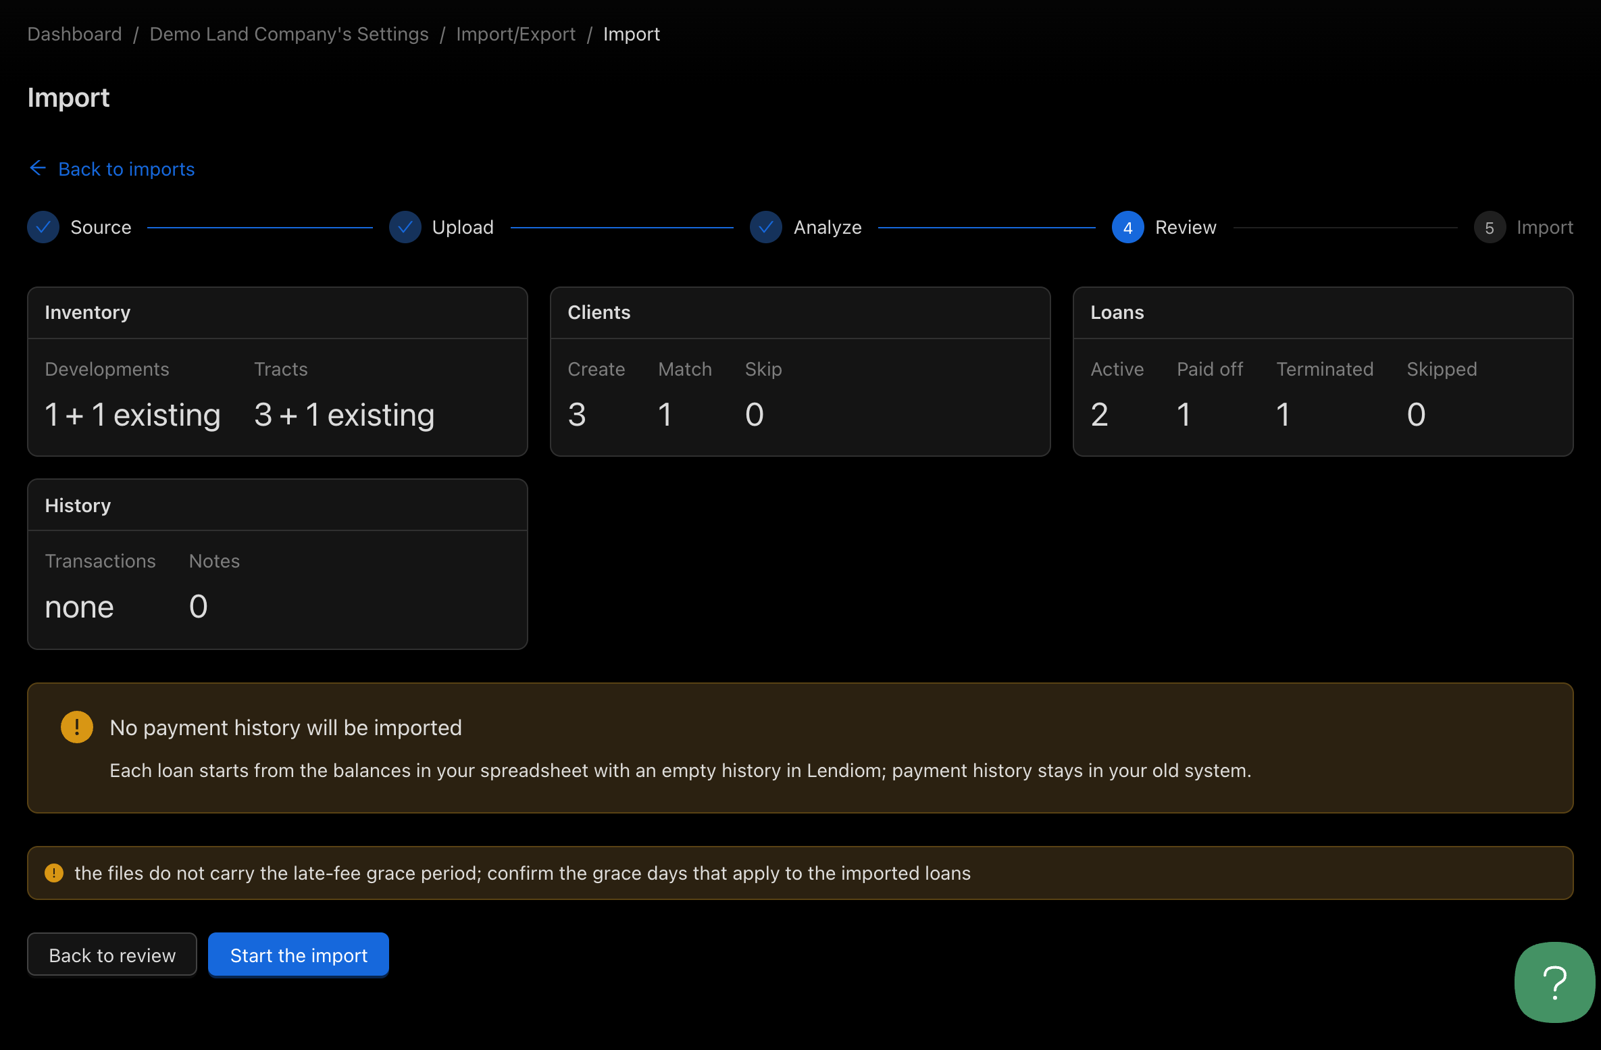Click 'No payment history will be imported' title
1601x1050 pixels.
tap(286, 728)
